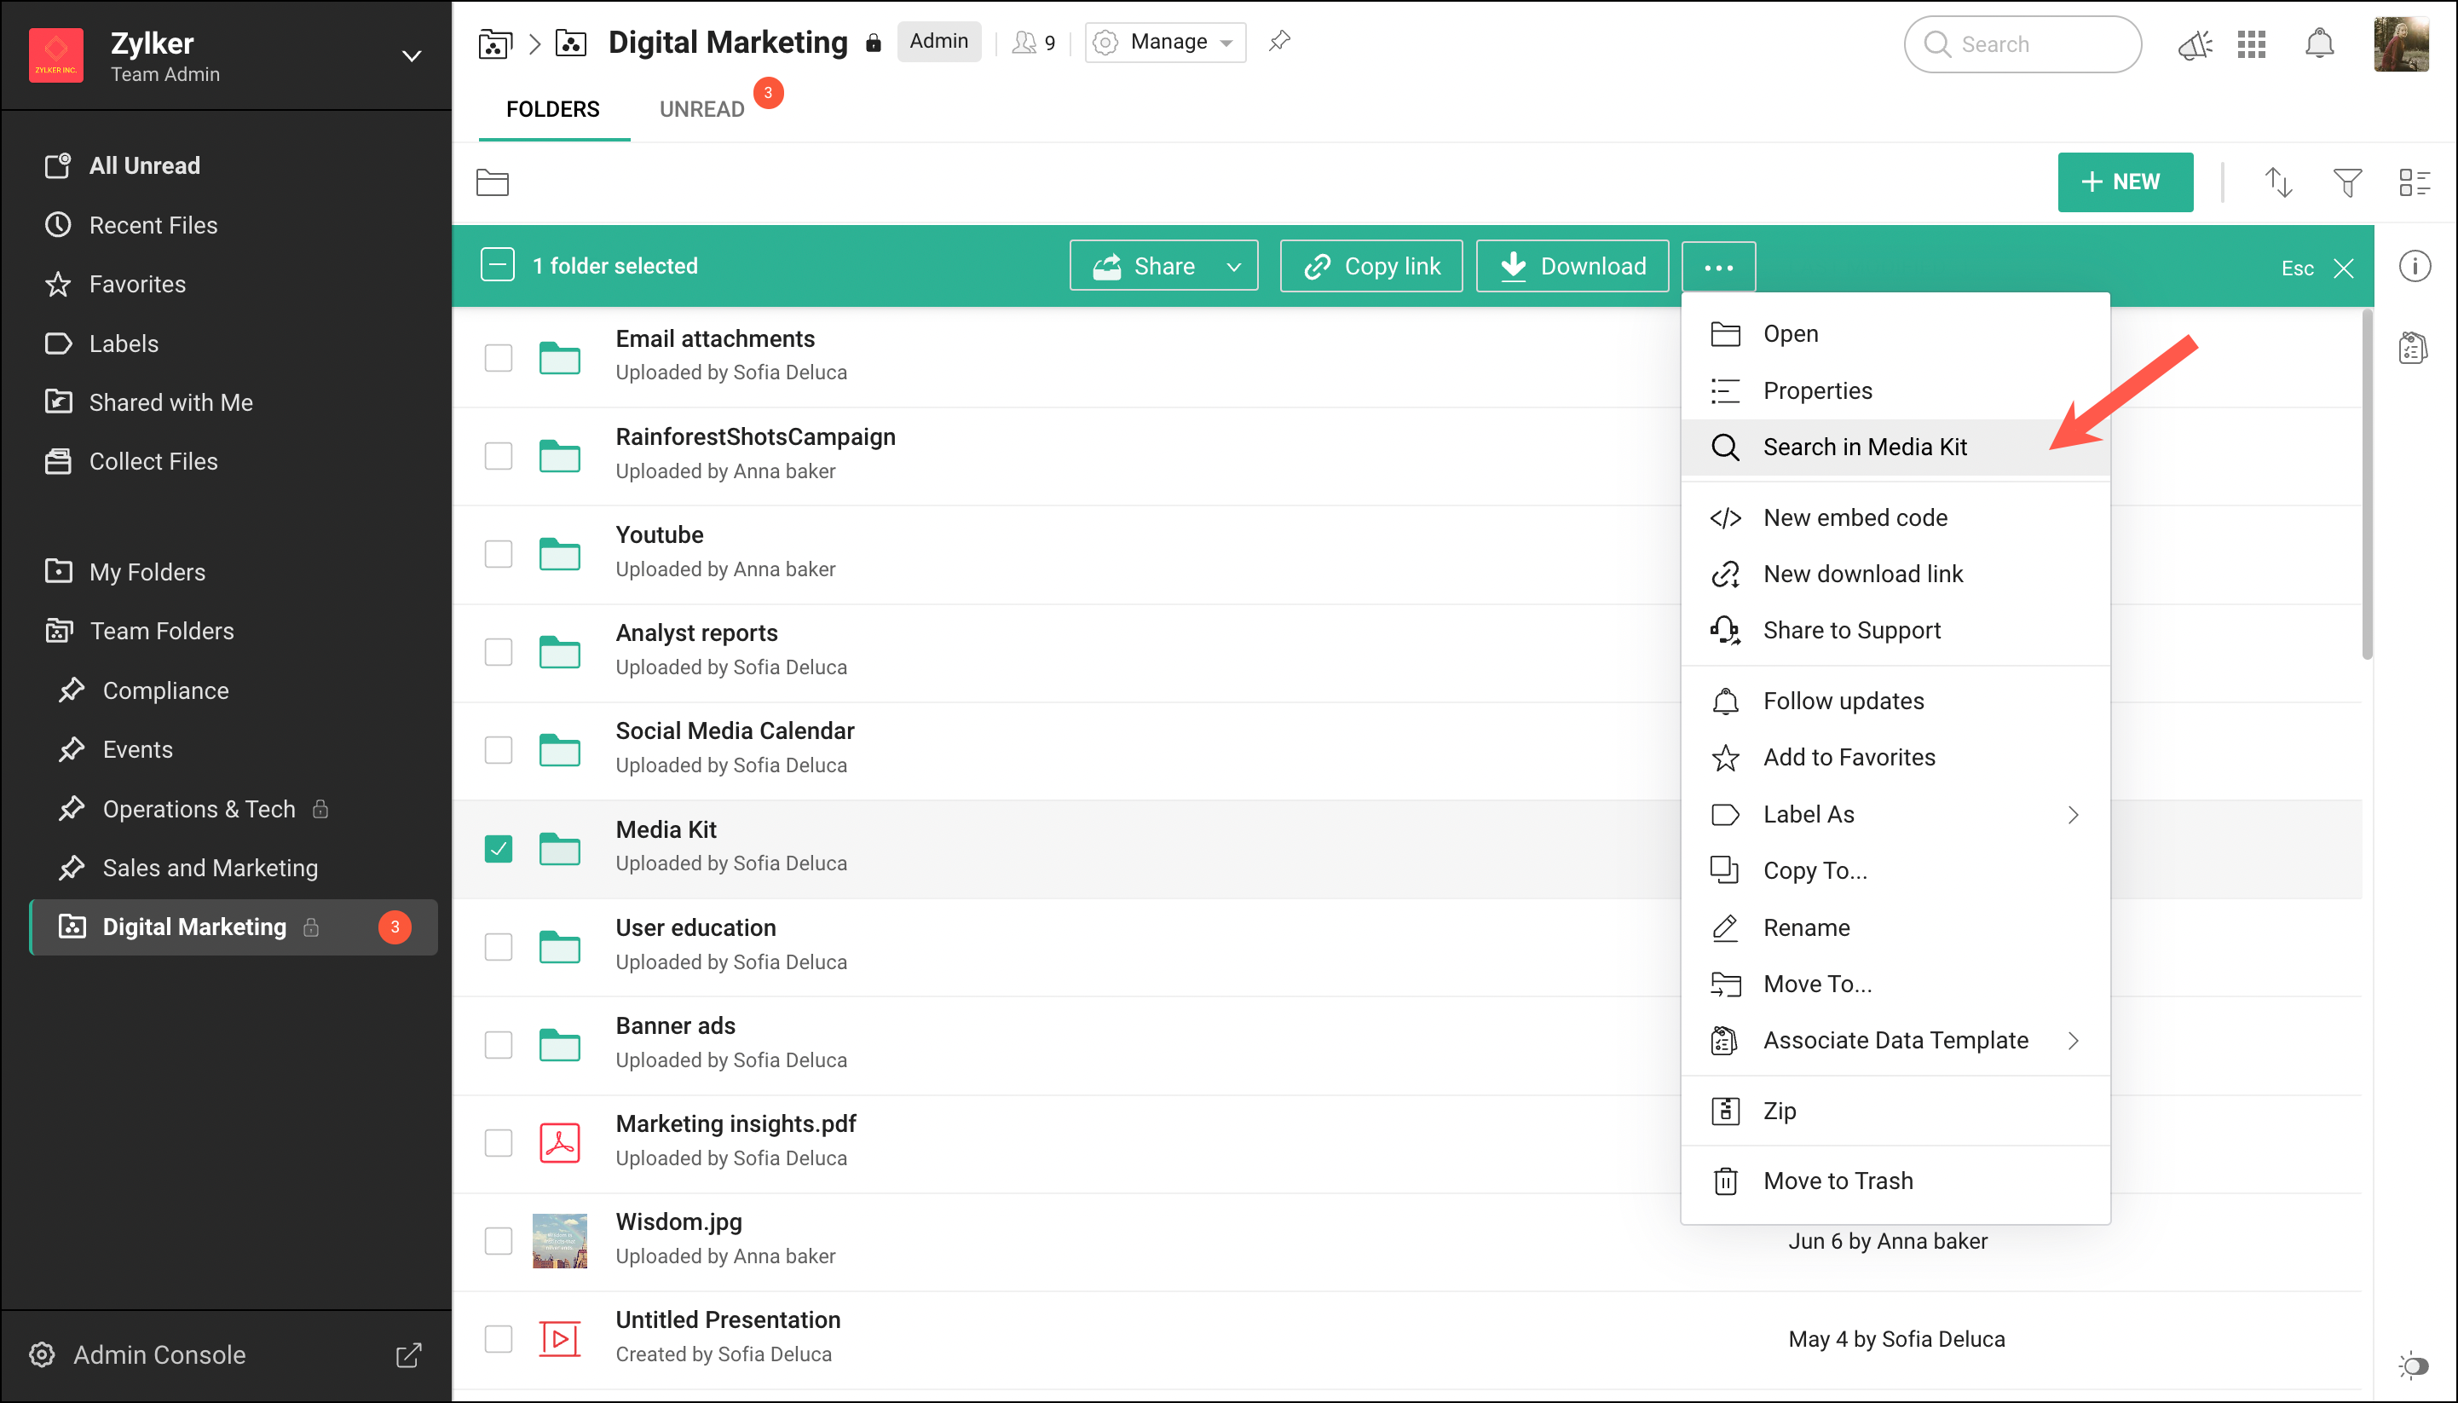Click the pin icon next to Manage

[x=1278, y=42]
